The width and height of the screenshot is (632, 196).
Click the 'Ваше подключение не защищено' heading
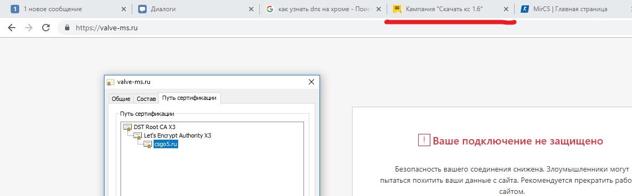point(518,141)
